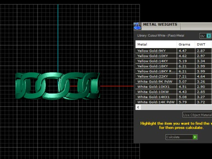Click the 2.90 DWT value

point(201,87)
